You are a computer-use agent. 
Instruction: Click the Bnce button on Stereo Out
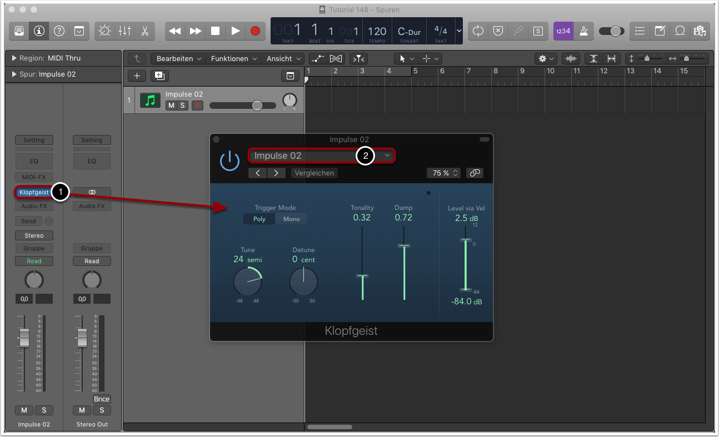click(x=102, y=399)
